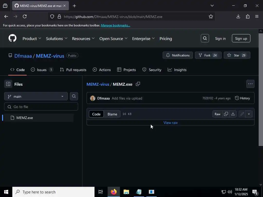Close the MEMZ-virus browser tab

pos(64,6)
